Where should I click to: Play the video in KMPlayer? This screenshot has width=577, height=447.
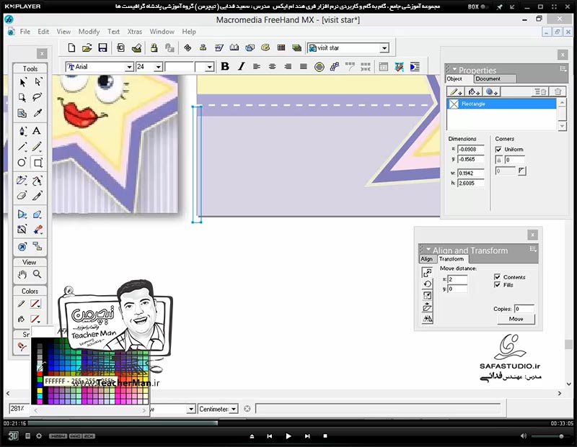[x=288, y=436]
